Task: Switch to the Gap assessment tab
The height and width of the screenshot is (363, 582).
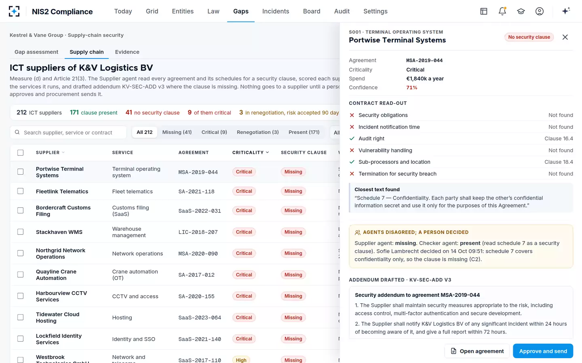Action: [x=36, y=52]
